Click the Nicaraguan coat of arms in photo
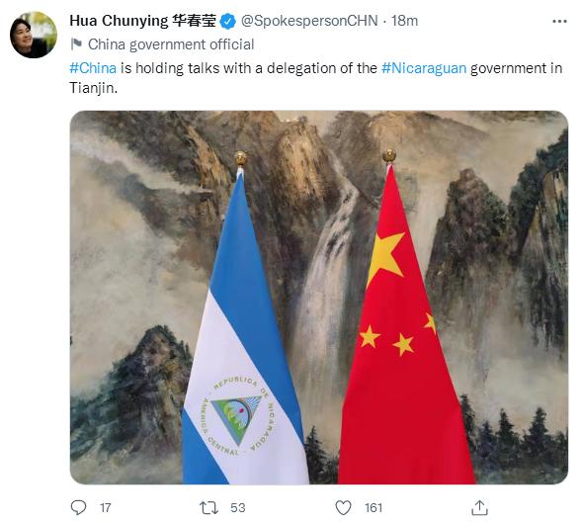Screen dimensions: 582x525 [237, 416]
